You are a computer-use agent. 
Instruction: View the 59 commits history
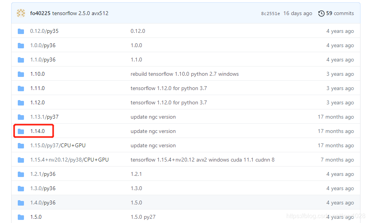coord(340,13)
